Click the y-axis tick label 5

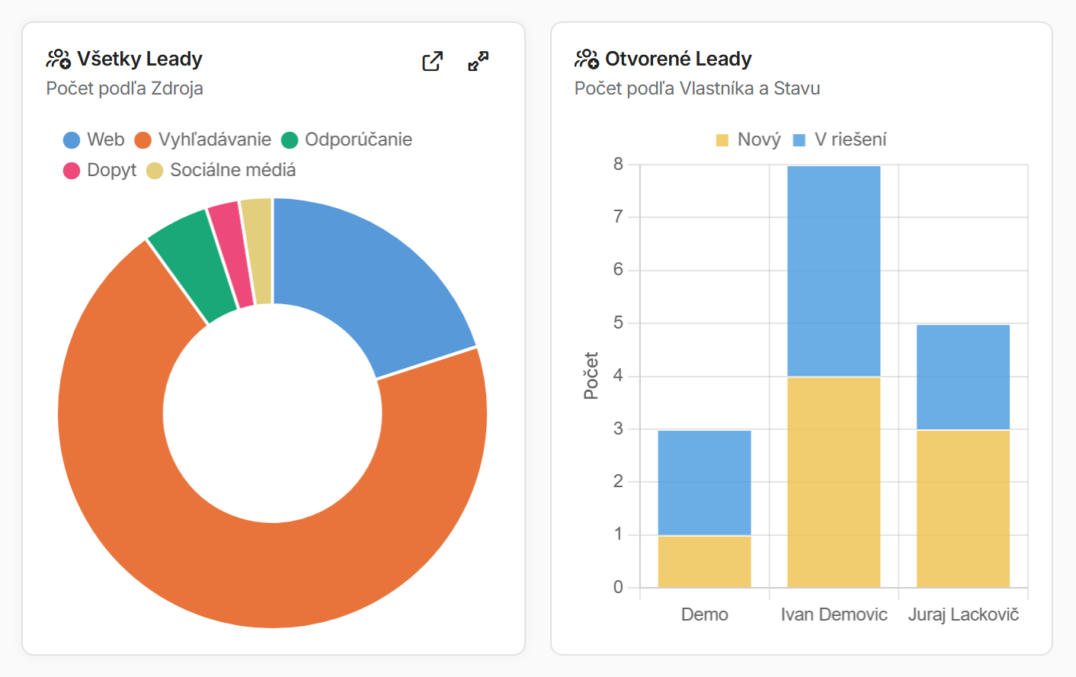pos(618,322)
